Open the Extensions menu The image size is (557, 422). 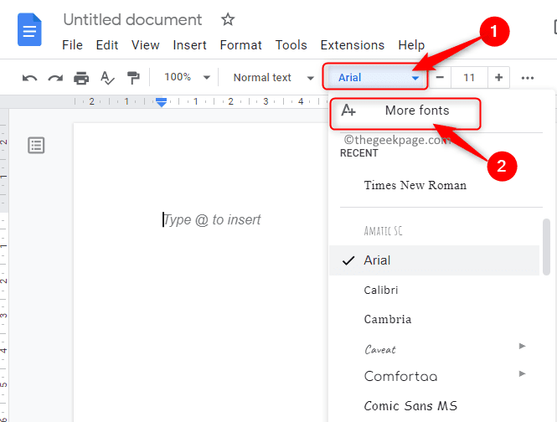(x=353, y=45)
